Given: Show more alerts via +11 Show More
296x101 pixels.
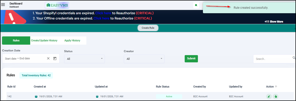Looking at the screenshot, I should click(274, 22).
